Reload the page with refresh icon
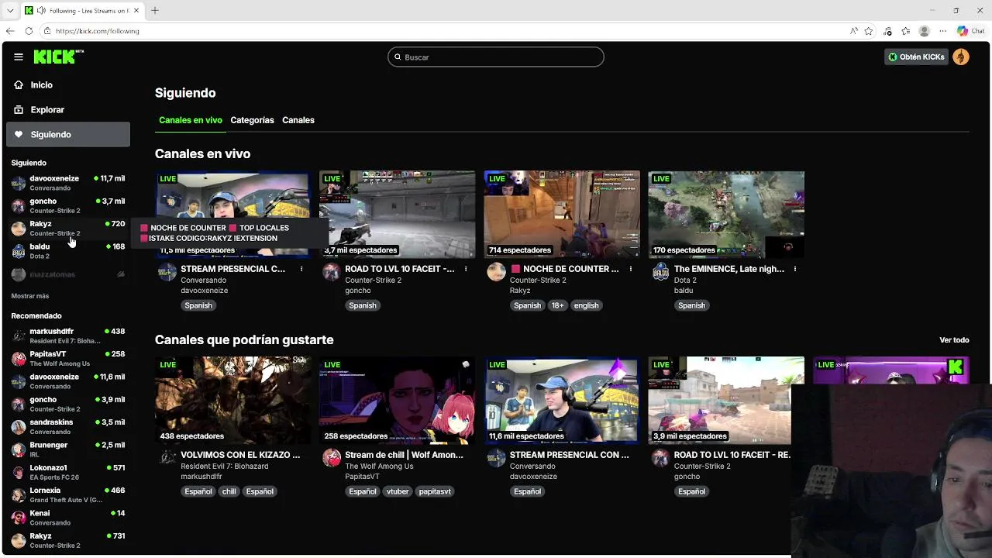 click(29, 31)
